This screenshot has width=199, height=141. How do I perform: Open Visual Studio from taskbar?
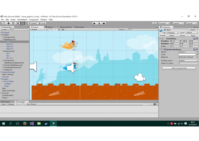coord(32,124)
